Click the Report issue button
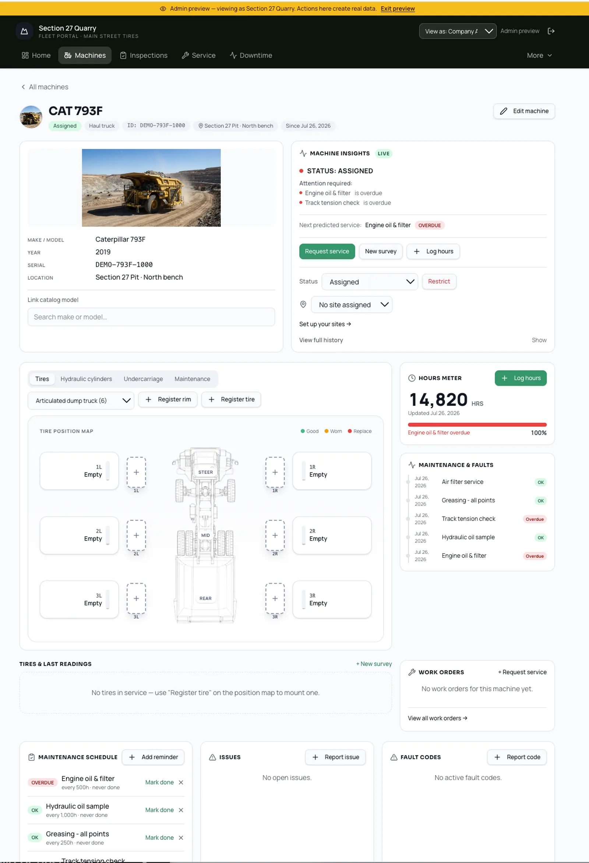Viewport: 589px width, 863px height. pos(335,757)
